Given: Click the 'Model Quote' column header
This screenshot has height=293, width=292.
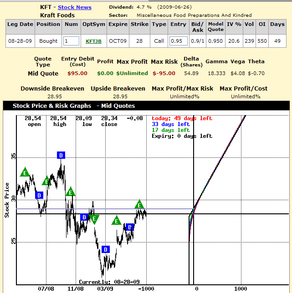Looking at the screenshot, I should coord(215,27).
